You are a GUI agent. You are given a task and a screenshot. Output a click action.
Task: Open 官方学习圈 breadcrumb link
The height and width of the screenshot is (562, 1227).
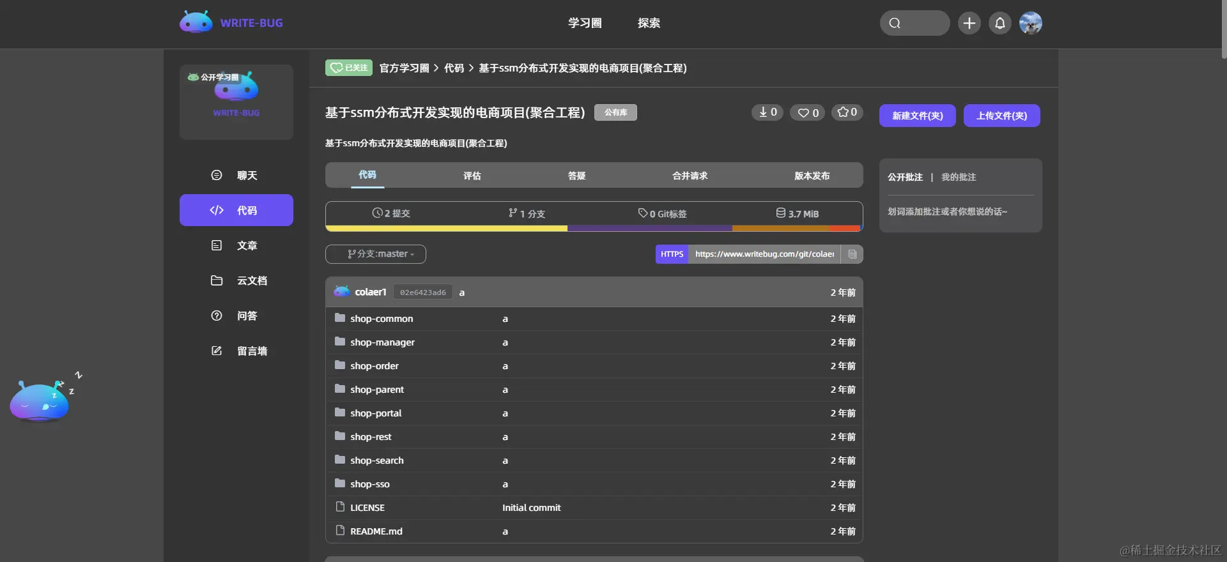coord(405,68)
